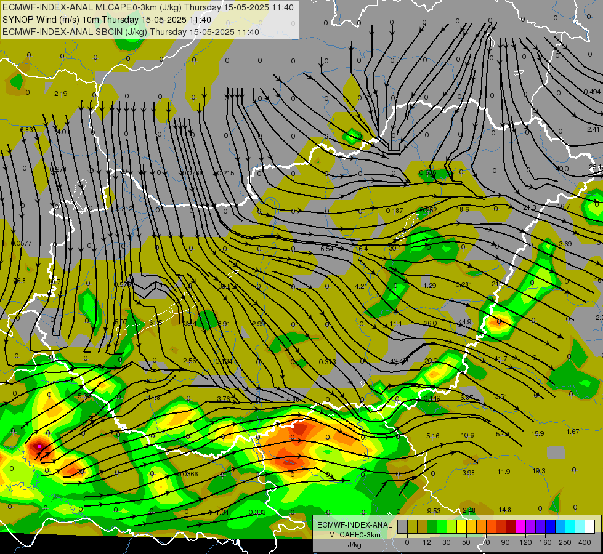The image size is (603, 554).
Task: Click the map value '15.9'
Action: pyautogui.click(x=537, y=433)
